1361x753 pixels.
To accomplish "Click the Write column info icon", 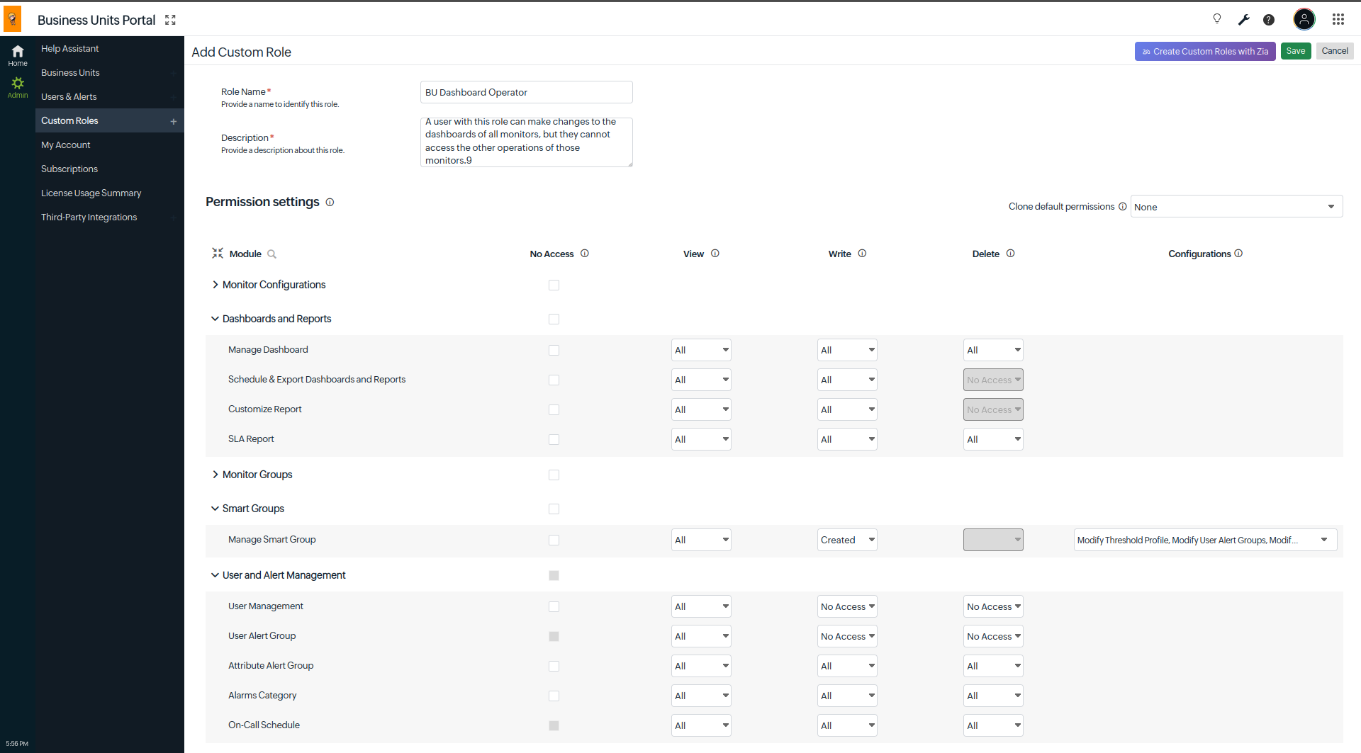I will coord(862,253).
